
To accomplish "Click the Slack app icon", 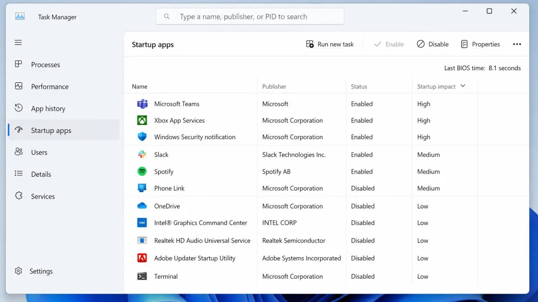I will 142,154.
